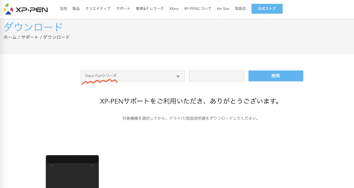354x188 pixels.
Task: Open the 取扱店 navigation link
Action: click(241, 9)
